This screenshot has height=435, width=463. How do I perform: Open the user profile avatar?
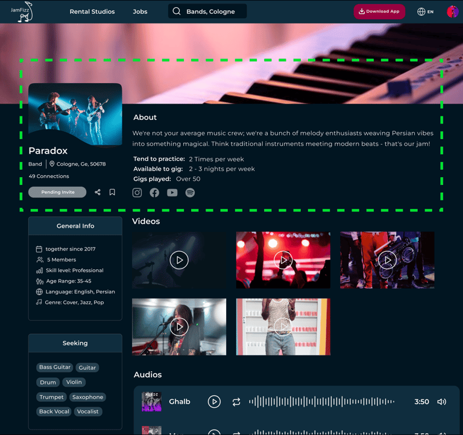(x=452, y=11)
